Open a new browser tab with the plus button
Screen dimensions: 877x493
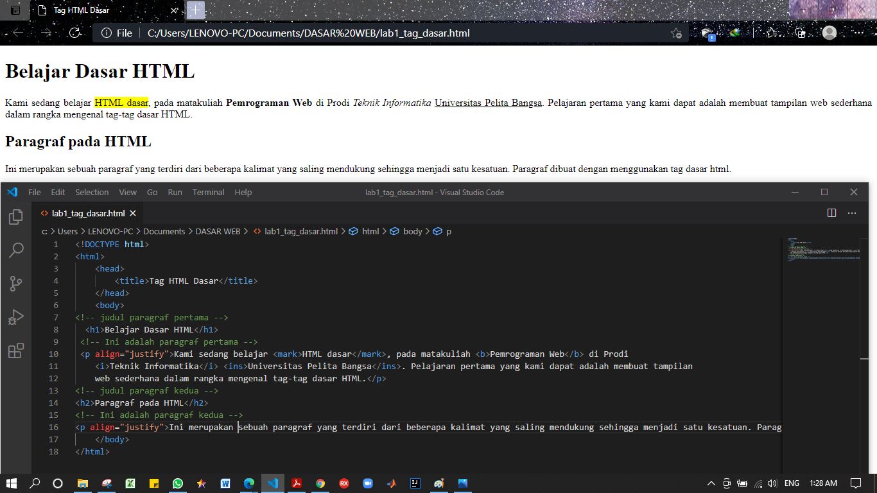[196, 10]
